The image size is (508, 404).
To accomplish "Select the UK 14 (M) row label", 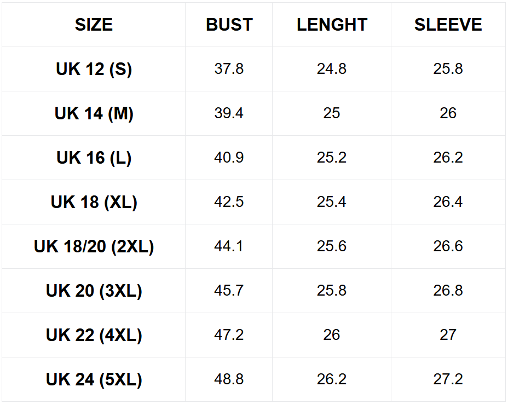I will (x=94, y=113).
